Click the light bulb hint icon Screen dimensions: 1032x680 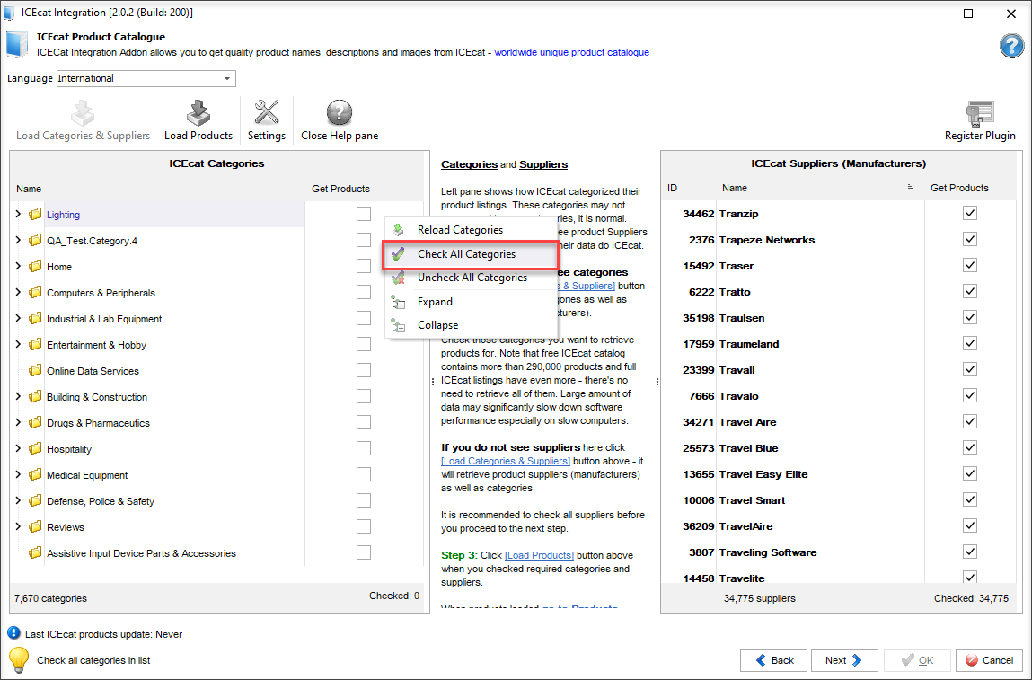18,659
